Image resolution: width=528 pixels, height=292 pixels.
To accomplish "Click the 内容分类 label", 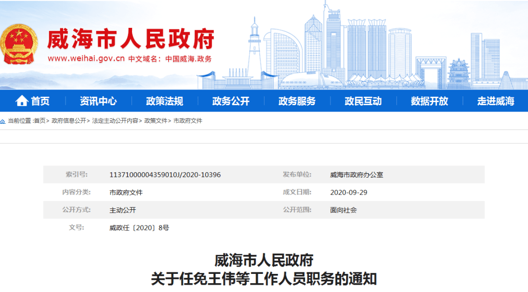I will [x=76, y=192].
